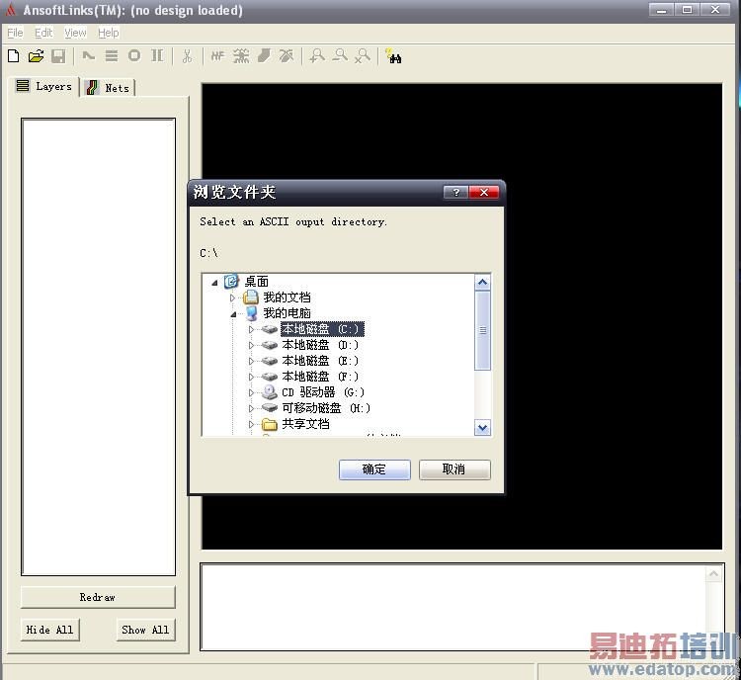Confirm folder choice with 确定 button
This screenshot has width=741, height=680.
[374, 469]
